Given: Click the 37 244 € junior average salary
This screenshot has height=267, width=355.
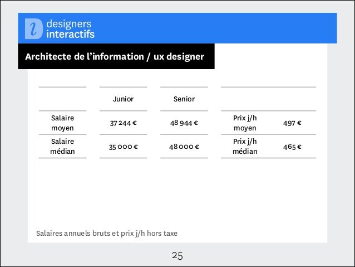Looking at the screenshot, I should tap(123, 123).
